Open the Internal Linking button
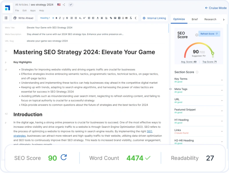 point(154,18)
